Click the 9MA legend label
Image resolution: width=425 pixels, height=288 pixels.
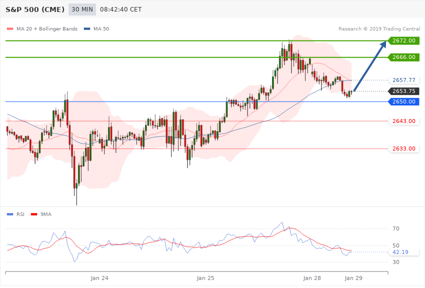[46, 214]
